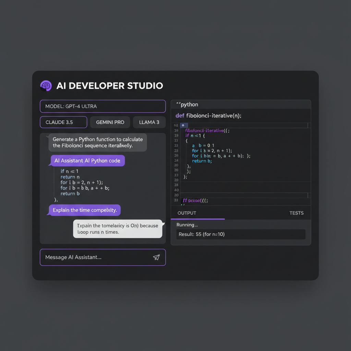Click the purple brain logo icon

pos(46,86)
